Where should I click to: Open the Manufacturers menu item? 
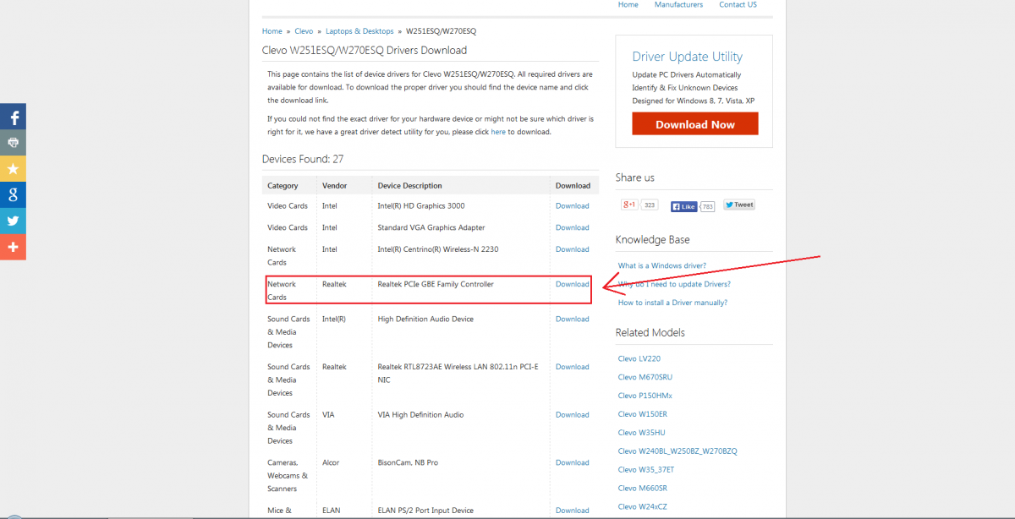click(678, 4)
